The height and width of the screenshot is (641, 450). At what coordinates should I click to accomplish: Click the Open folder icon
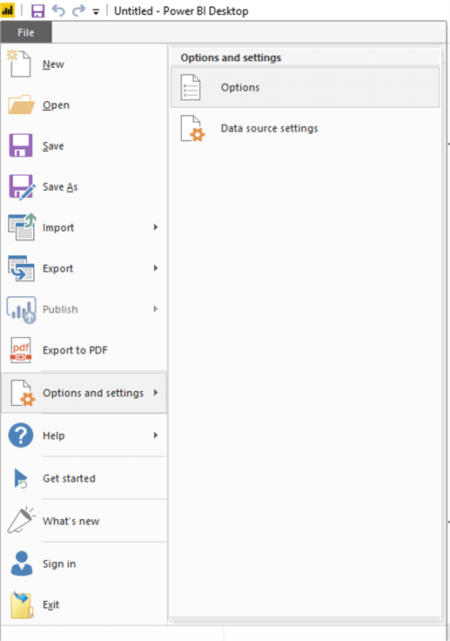tap(21, 105)
